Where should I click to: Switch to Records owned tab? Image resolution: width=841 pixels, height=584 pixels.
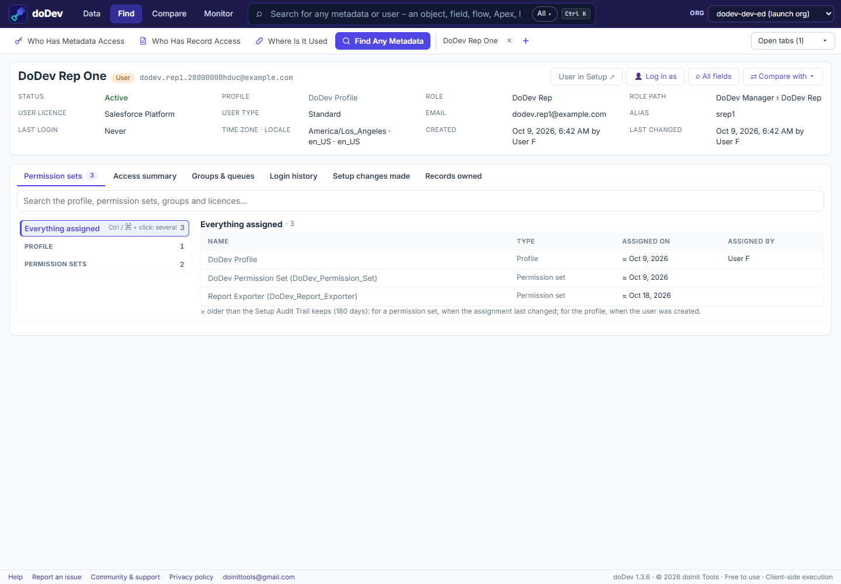(x=453, y=176)
